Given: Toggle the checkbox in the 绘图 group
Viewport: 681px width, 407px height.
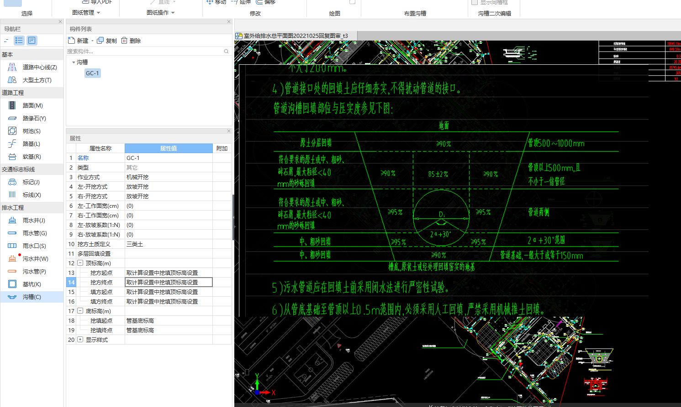Looking at the screenshot, I should [x=352, y=2].
